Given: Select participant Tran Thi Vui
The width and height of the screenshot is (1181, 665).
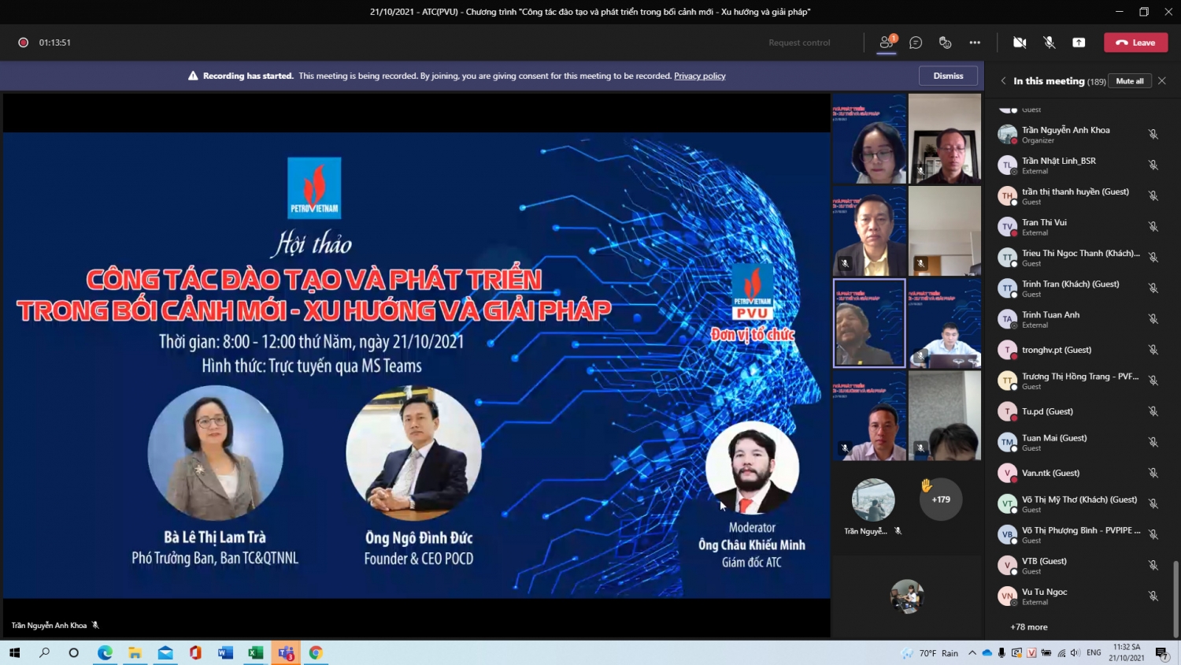Looking at the screenshot, I should click(1079, 227).
